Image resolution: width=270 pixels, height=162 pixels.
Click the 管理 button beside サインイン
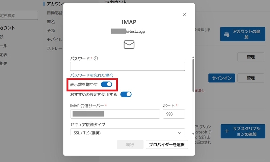click(x=251, y=78)
